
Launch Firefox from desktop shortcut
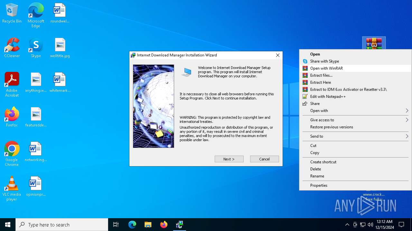[x=12, y=117]
